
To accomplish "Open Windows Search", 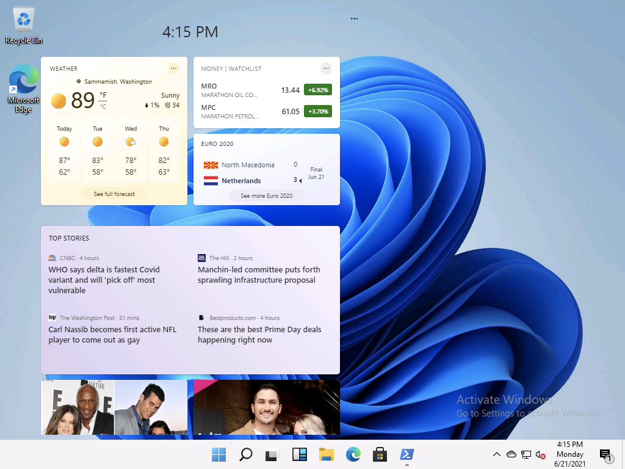I will [245, 454].
